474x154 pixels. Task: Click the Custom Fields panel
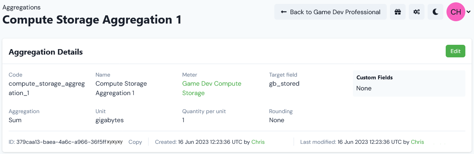pos(409,83)
